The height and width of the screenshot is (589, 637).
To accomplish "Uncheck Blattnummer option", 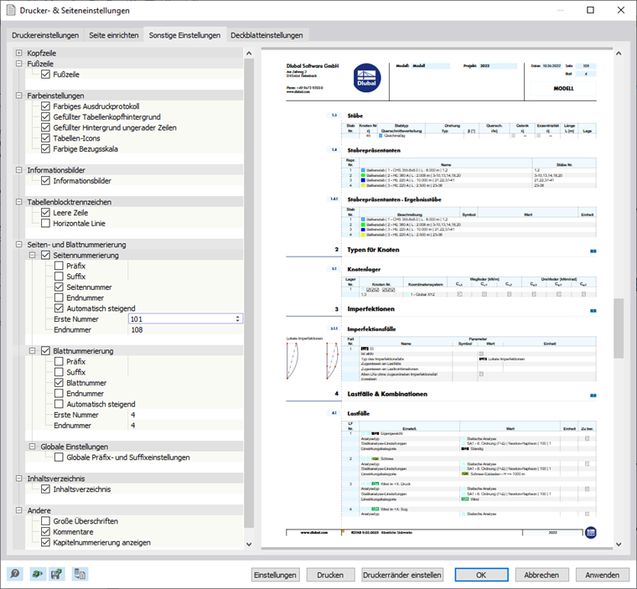I will (59, 383).
